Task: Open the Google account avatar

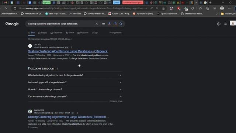Action: coord(233,23)
